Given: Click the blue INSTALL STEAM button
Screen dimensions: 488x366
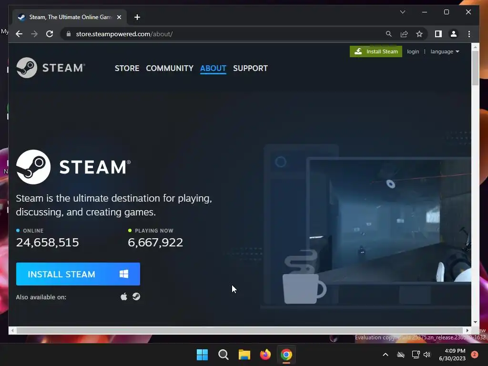Looking at the screenshot, I should [x=78, y=274].
